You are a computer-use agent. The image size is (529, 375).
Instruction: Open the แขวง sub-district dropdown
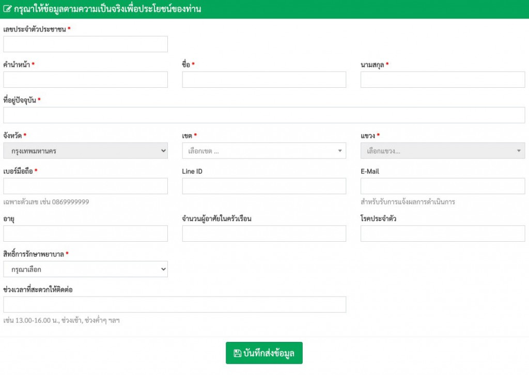pyautogui.click(x=442, y=151)
